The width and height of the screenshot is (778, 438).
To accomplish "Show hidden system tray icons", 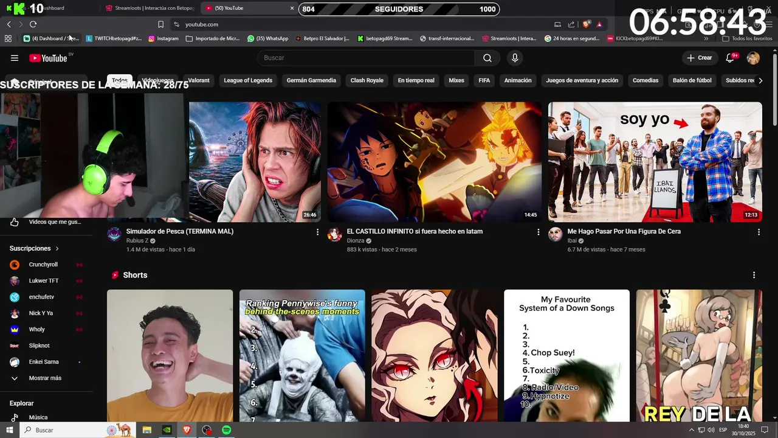I will click(x=691, y=430).
